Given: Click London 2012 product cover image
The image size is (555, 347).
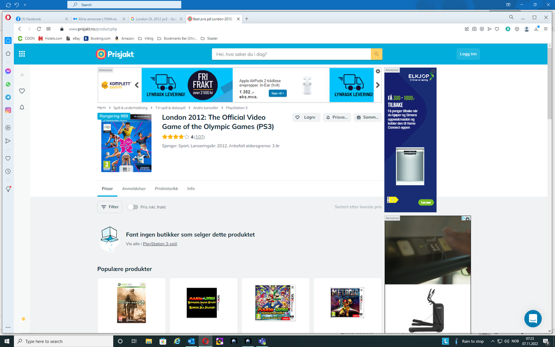Looking at the screenshot, I should tap(127, 143).
